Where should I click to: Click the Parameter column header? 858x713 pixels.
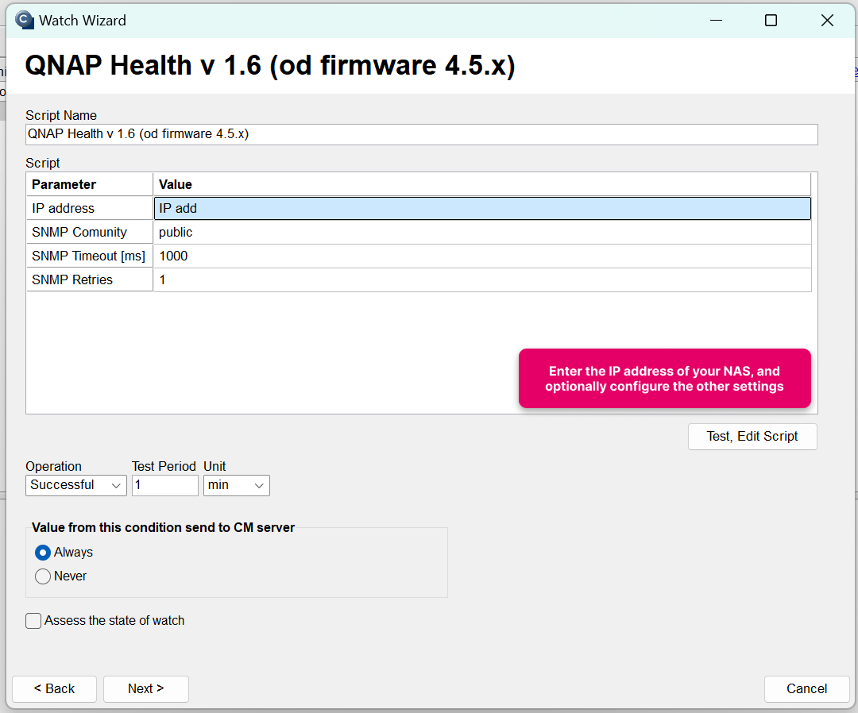(x=90, y=184)
